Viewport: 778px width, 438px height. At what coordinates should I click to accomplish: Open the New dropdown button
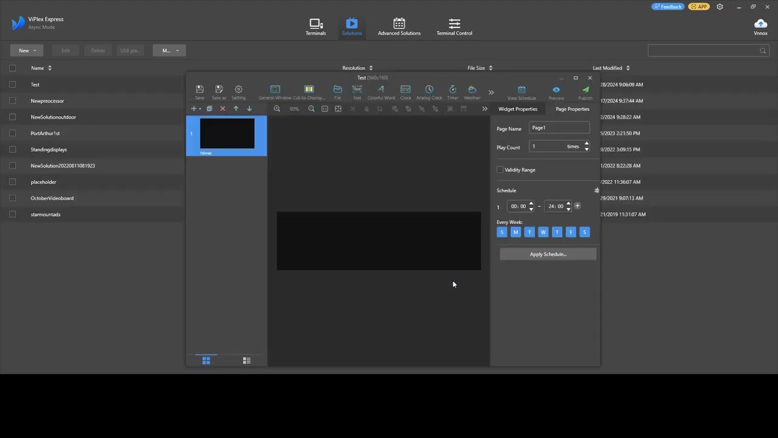[x=27, y=50]
